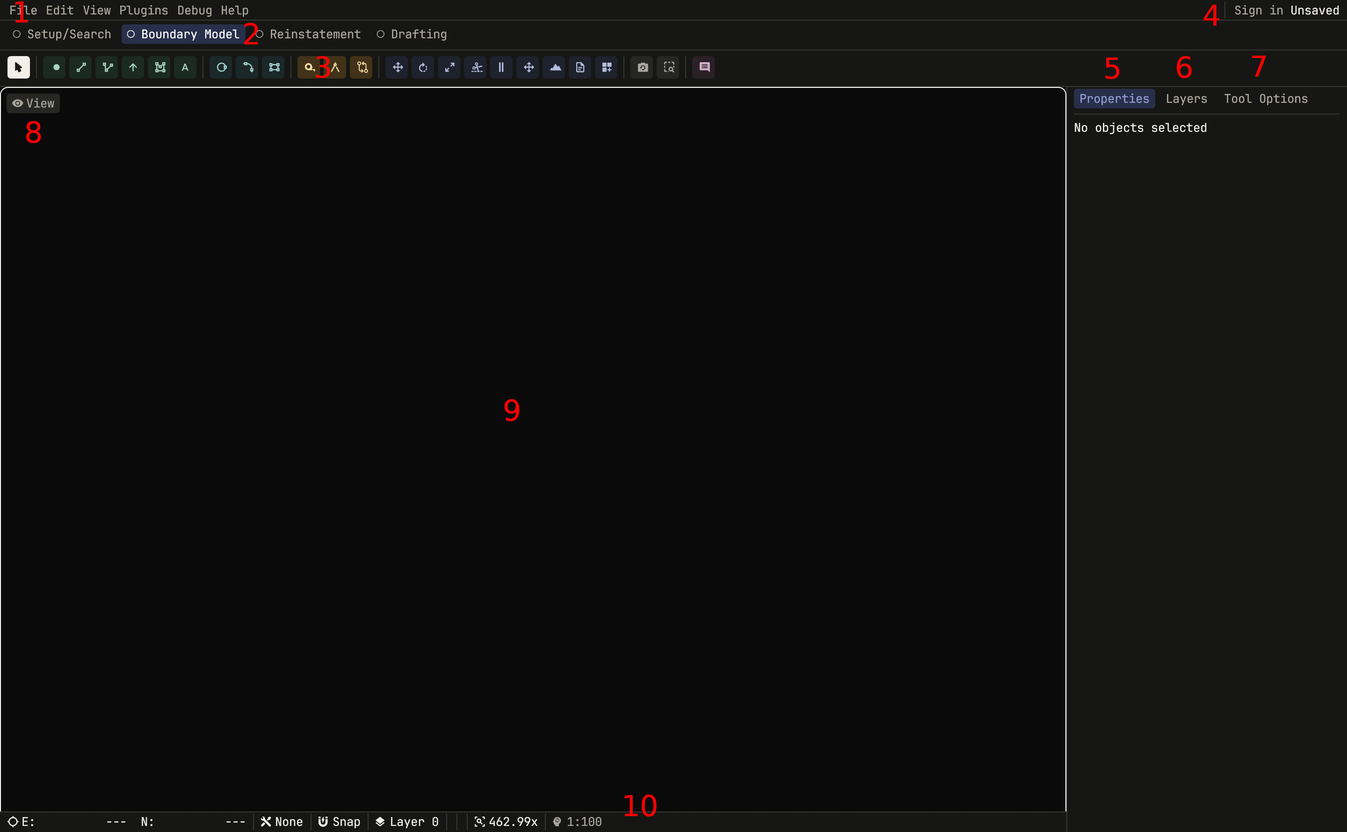Click the Sign in link
The height and width of the screenshot is (832, 1347).
[1259, 10]
